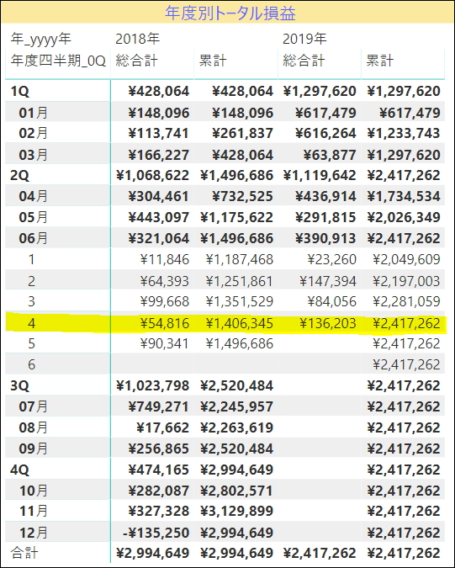The width and height of the screenshot is (455, 568).
Task: Click the ¥63,877 cell in 03月 row
Action: click(330, 155)
